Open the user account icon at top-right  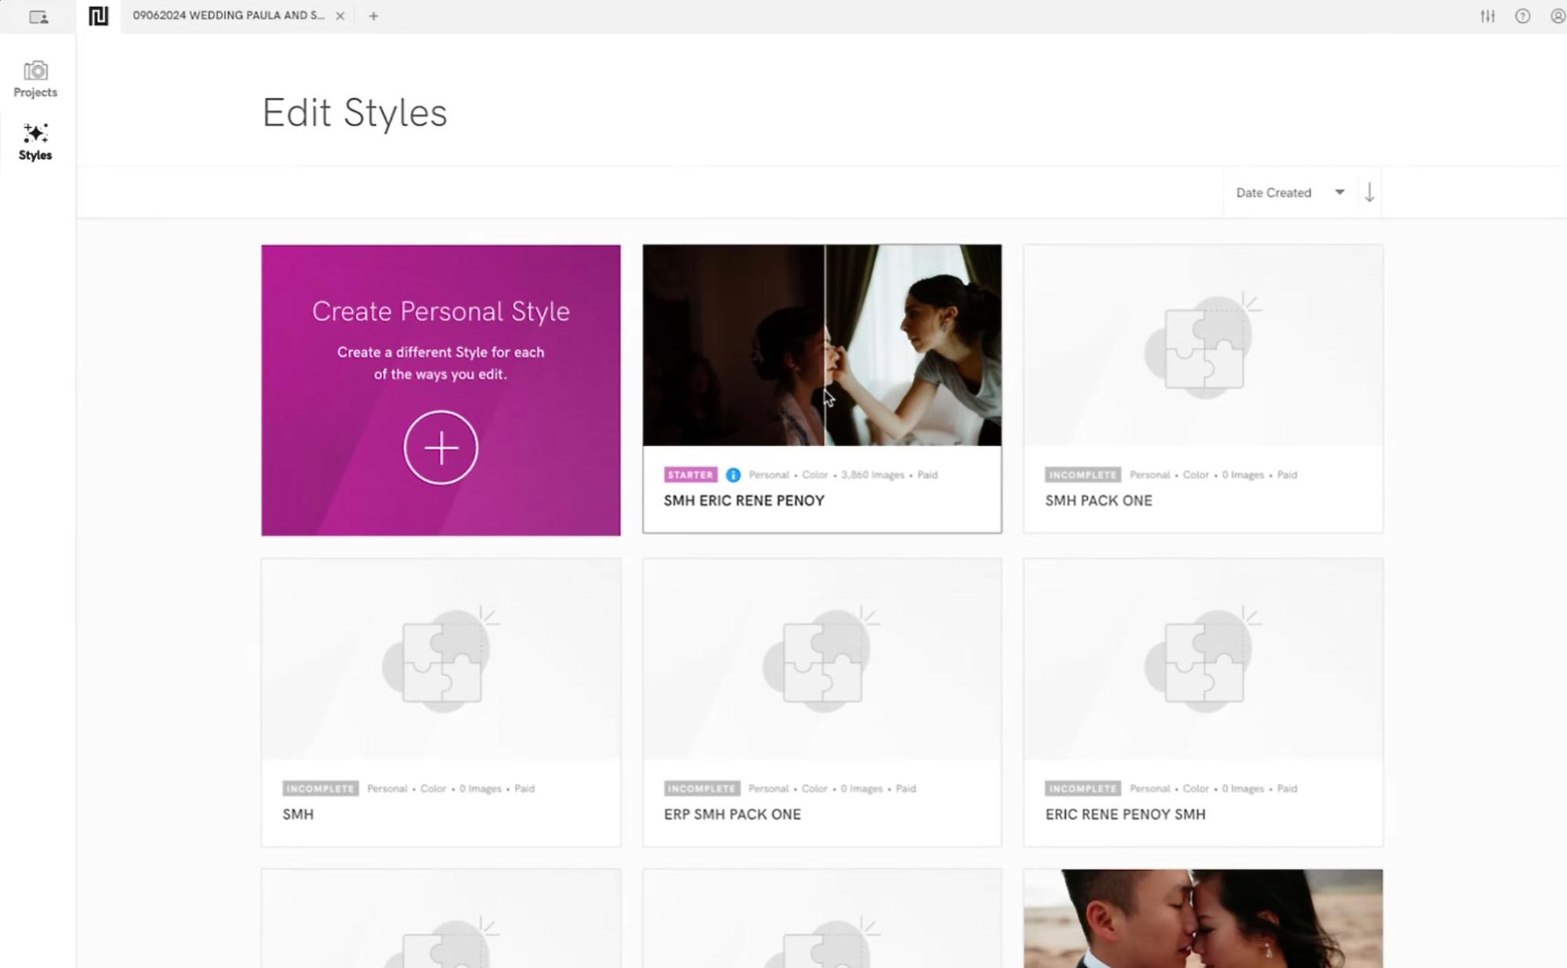coord(1558,16)
